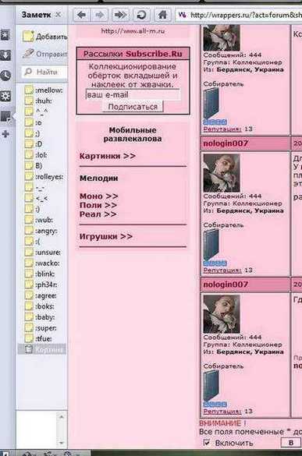Open the Игрушки >> link

[x=106, y=236]
